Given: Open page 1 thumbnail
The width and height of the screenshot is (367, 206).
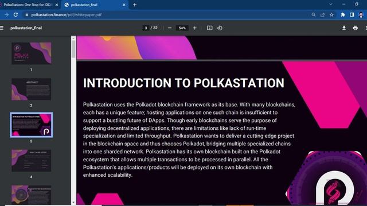Looking at the screenshot, I should [32, 53].
